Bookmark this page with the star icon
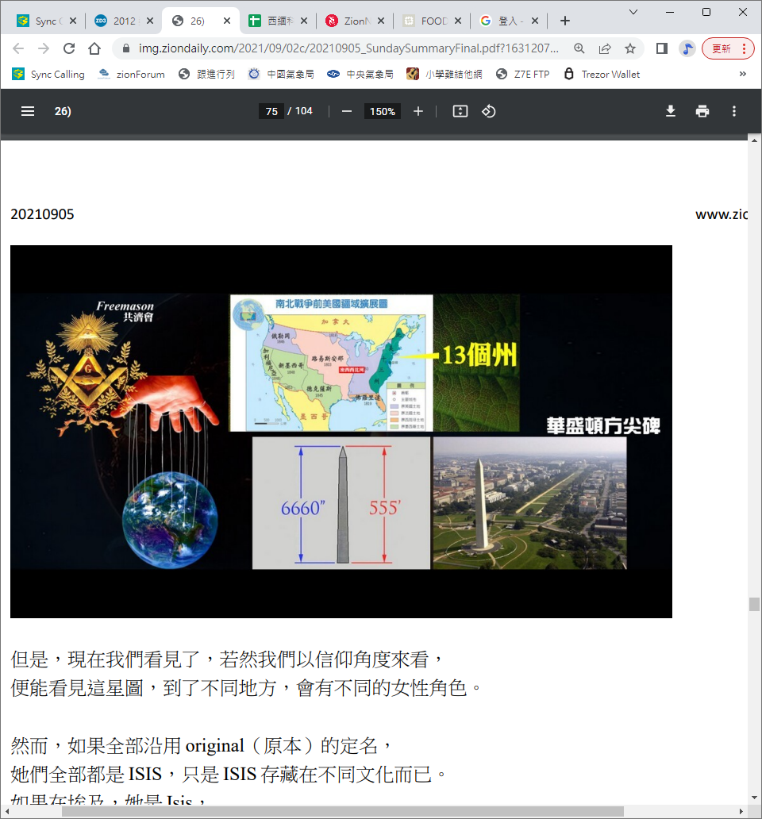This screenshot has width=762, height=819. click(630, 48)
